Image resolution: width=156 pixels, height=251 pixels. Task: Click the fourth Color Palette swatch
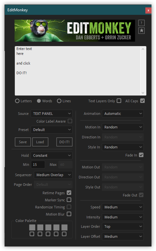56,227
